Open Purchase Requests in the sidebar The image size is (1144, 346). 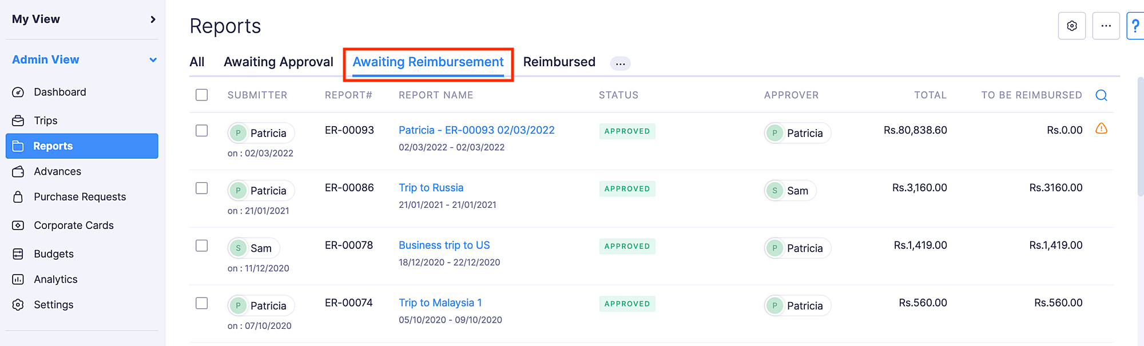(x=80, y=196)
